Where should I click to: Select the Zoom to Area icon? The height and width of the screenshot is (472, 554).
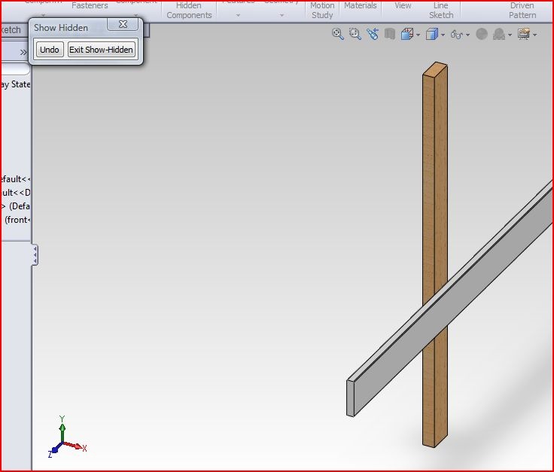[x=355, y=35]
